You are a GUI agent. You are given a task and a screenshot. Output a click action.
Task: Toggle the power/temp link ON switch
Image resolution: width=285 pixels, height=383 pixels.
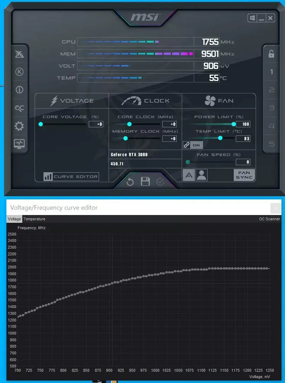193,145
